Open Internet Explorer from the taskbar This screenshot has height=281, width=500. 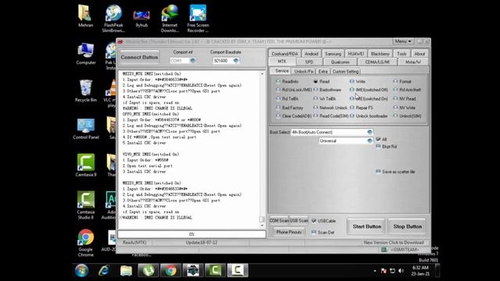coord(104,271)
